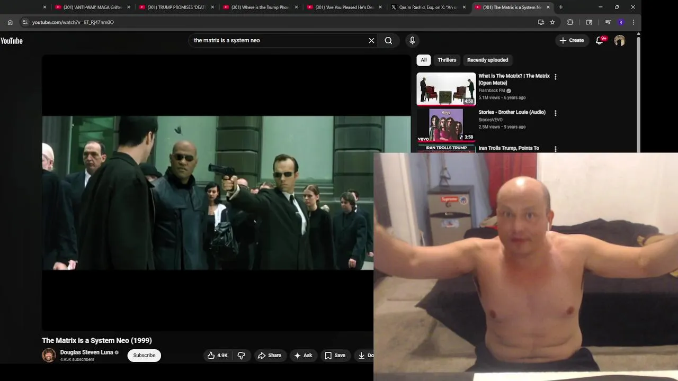Click install app icon in address bar
Viewport: 678px width, 381px height.
point(541,22)
